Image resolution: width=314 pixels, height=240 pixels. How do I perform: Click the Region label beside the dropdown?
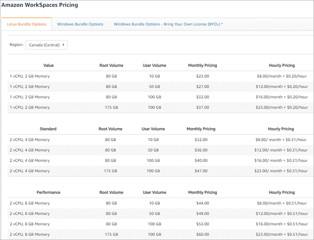pos(17,45)
